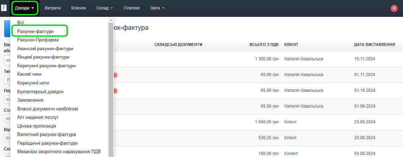Screen dimensions: 403x157
Task: Expand the Склад dropdown menu
Action: coord(104,8)
